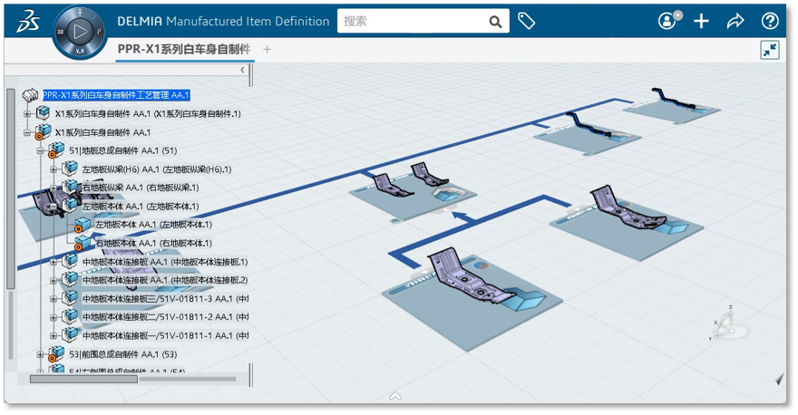Select 右地板本体 AA.1 (右地板本体.1) row
This screenshot has width=798, height=415.
(153, 243)
